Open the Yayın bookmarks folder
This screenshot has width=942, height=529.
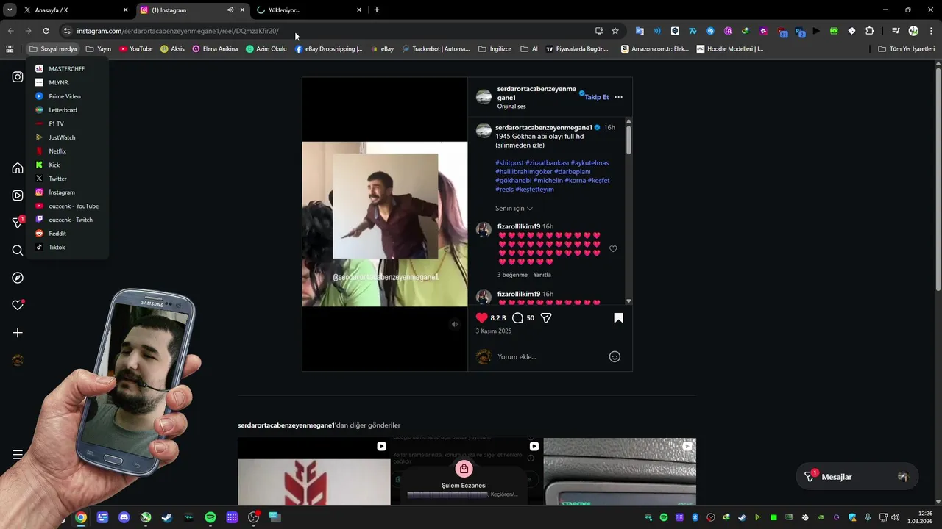99,49
